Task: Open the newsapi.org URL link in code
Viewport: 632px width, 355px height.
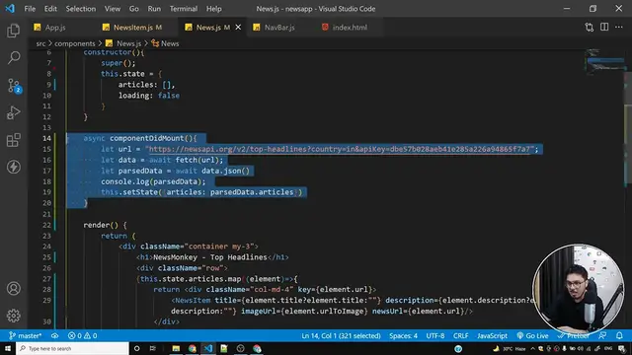Action: point(339,149)
